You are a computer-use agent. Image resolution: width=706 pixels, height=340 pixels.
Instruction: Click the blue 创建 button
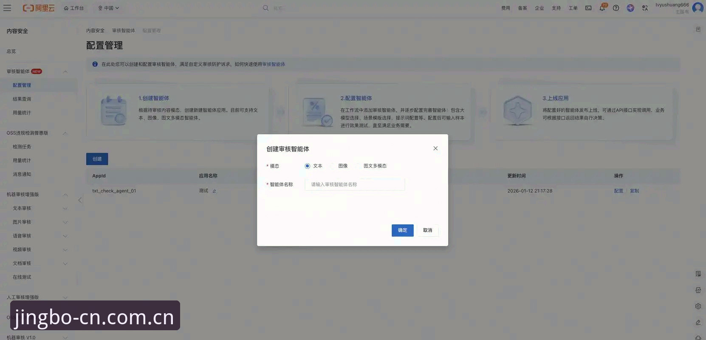click(x=97, y=159)
